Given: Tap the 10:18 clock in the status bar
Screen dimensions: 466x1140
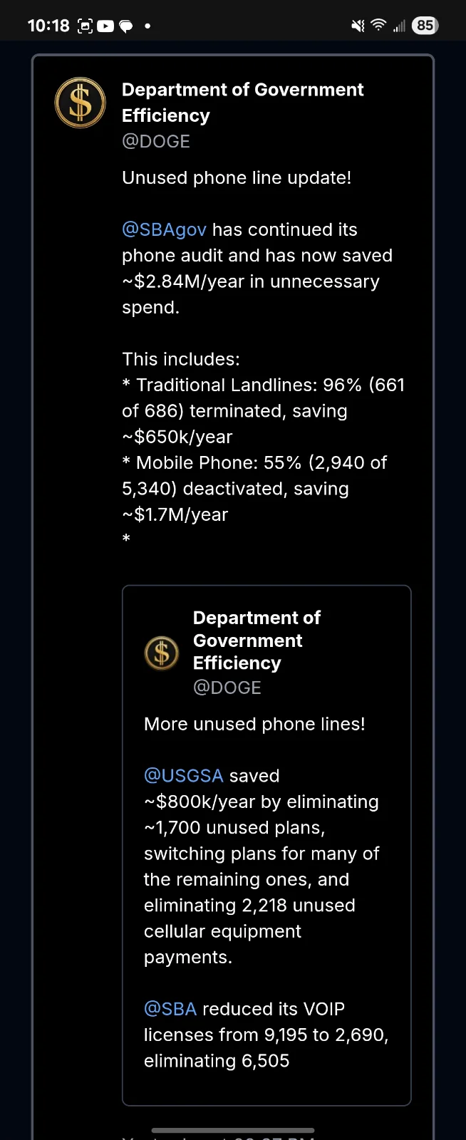Looking at the screenshot, I should click(x=48, y=25).
